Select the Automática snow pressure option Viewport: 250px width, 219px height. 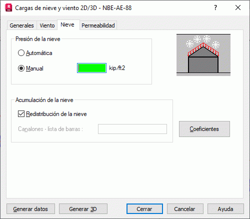(x=35, y=53)
